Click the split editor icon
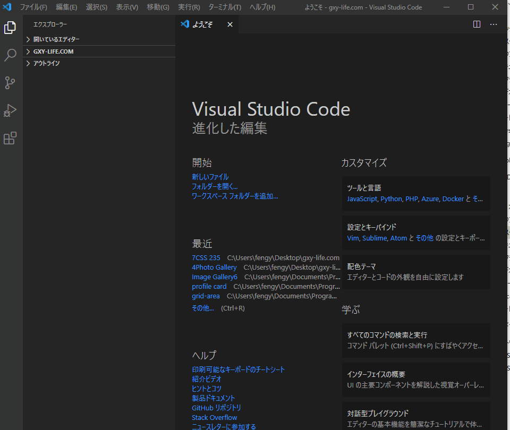 point(477,24)
